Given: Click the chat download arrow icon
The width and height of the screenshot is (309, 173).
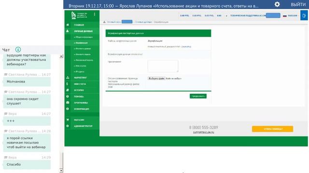Looking at the screenshot, I should point(18,49).
